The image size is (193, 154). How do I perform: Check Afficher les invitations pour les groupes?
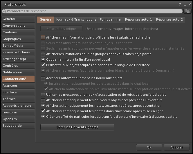coord(43,54)
